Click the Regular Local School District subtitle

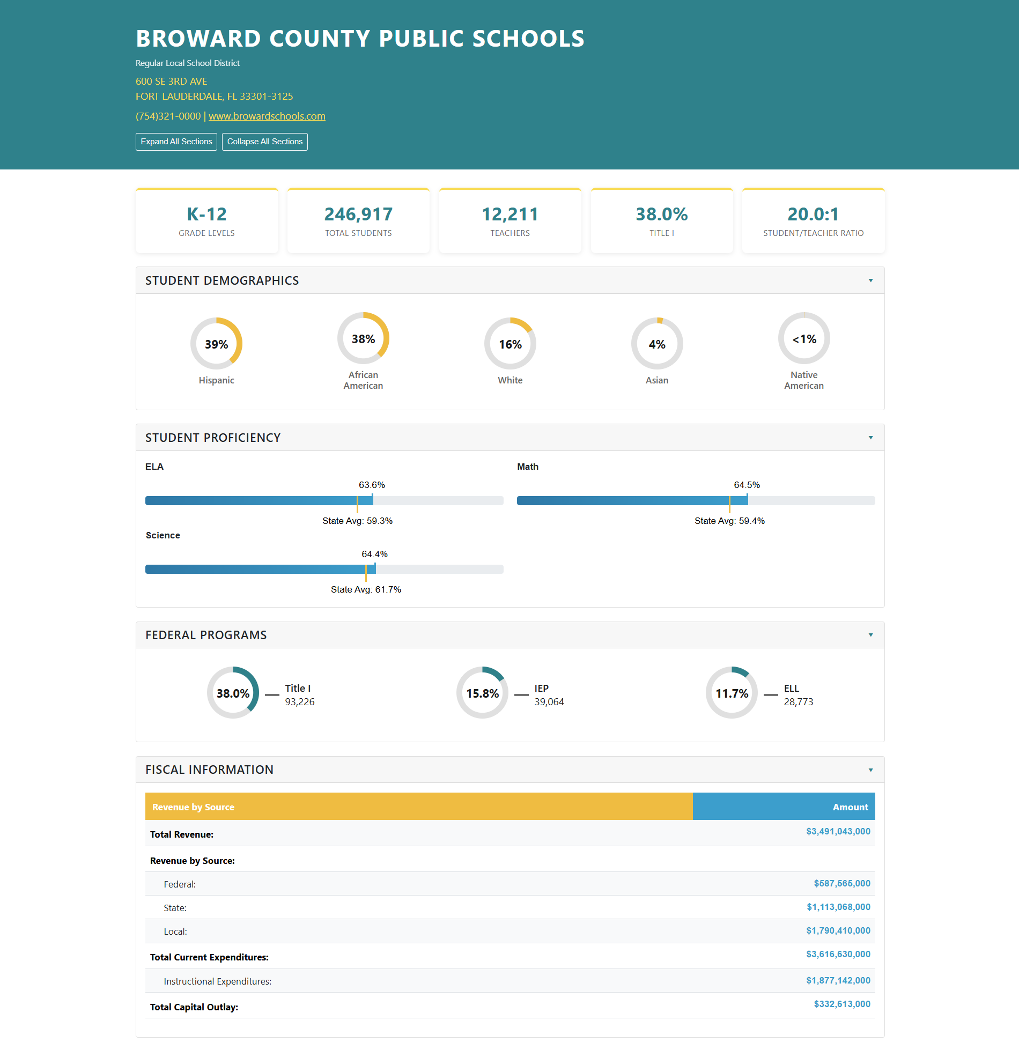pos(188,63)
